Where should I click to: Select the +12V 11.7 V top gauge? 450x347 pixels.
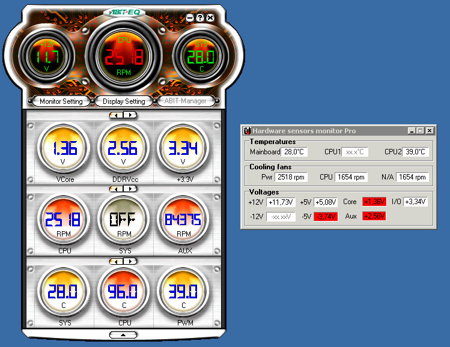pyautogui.click(x=47, y=56)
